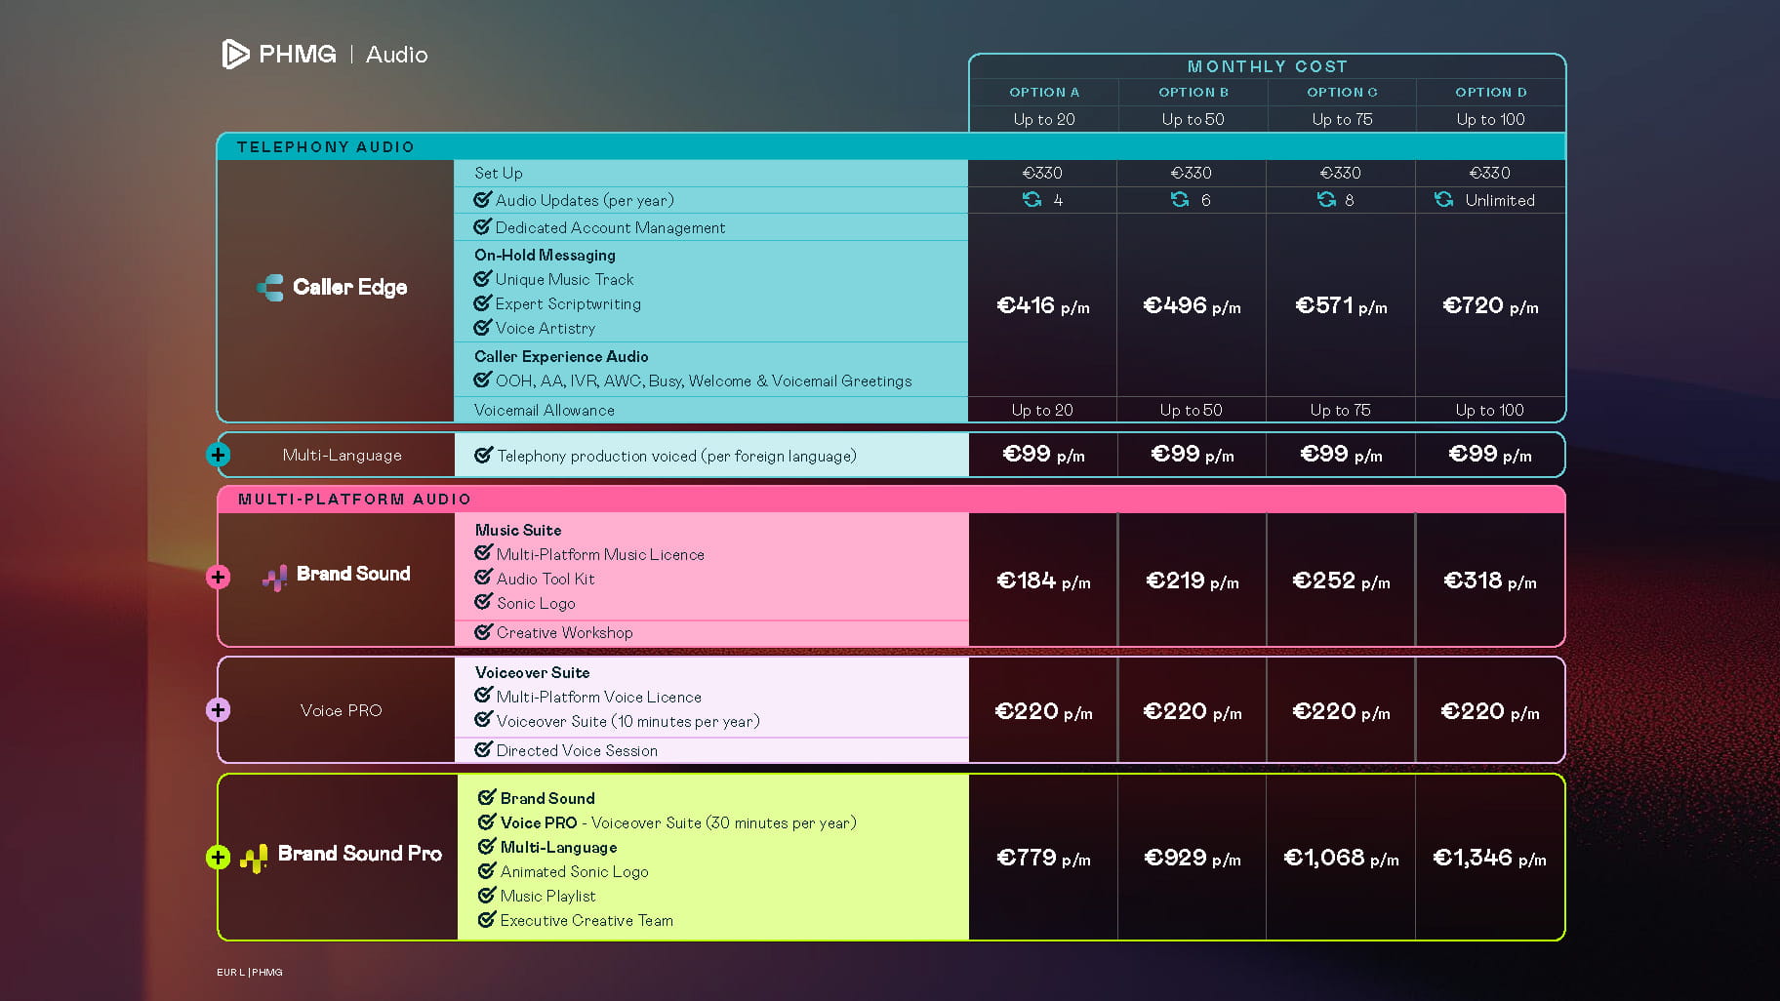Toggle the Telephony production voiced checkmark
Viewport: 1780px width, 1001px height.
[484, 455]
